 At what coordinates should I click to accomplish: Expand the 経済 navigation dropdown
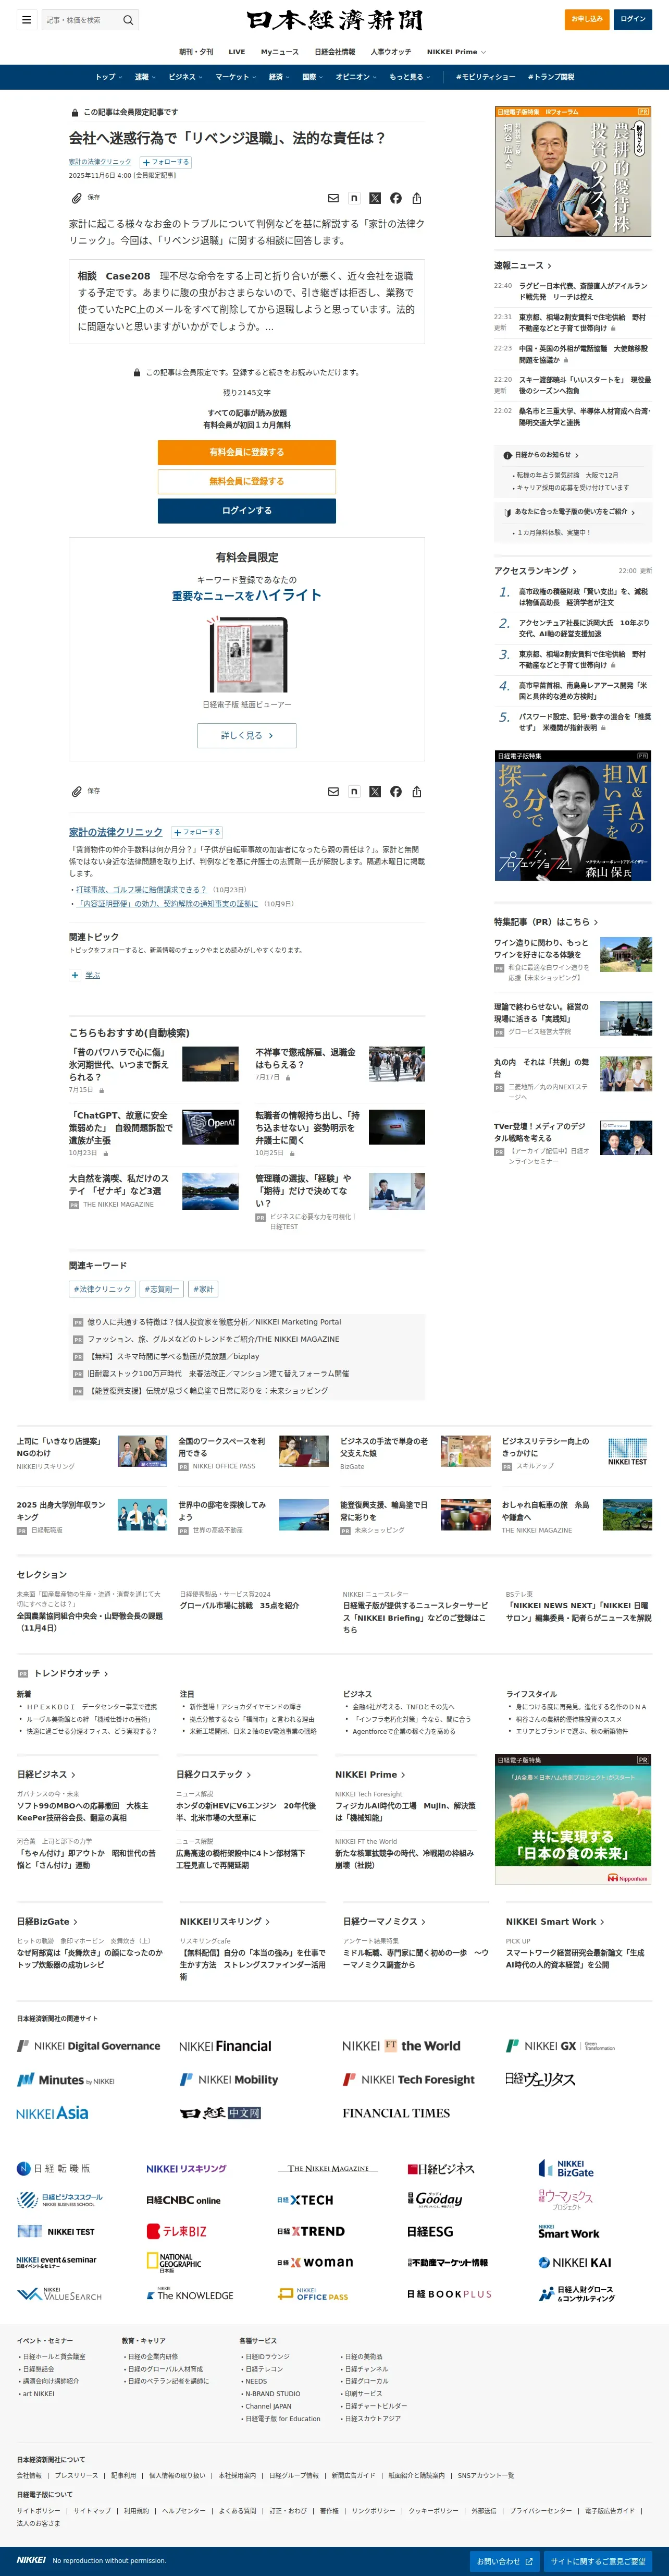point(279,77)
